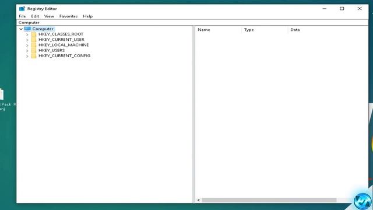Select the HKEY_LOCAL_MACHINE label
The image size is (373, 210).
tap(64, 45)
